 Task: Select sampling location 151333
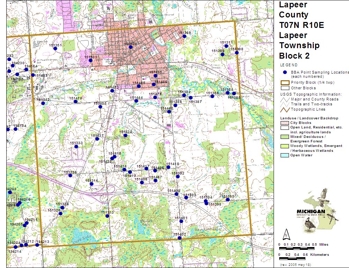click(76, 146)
